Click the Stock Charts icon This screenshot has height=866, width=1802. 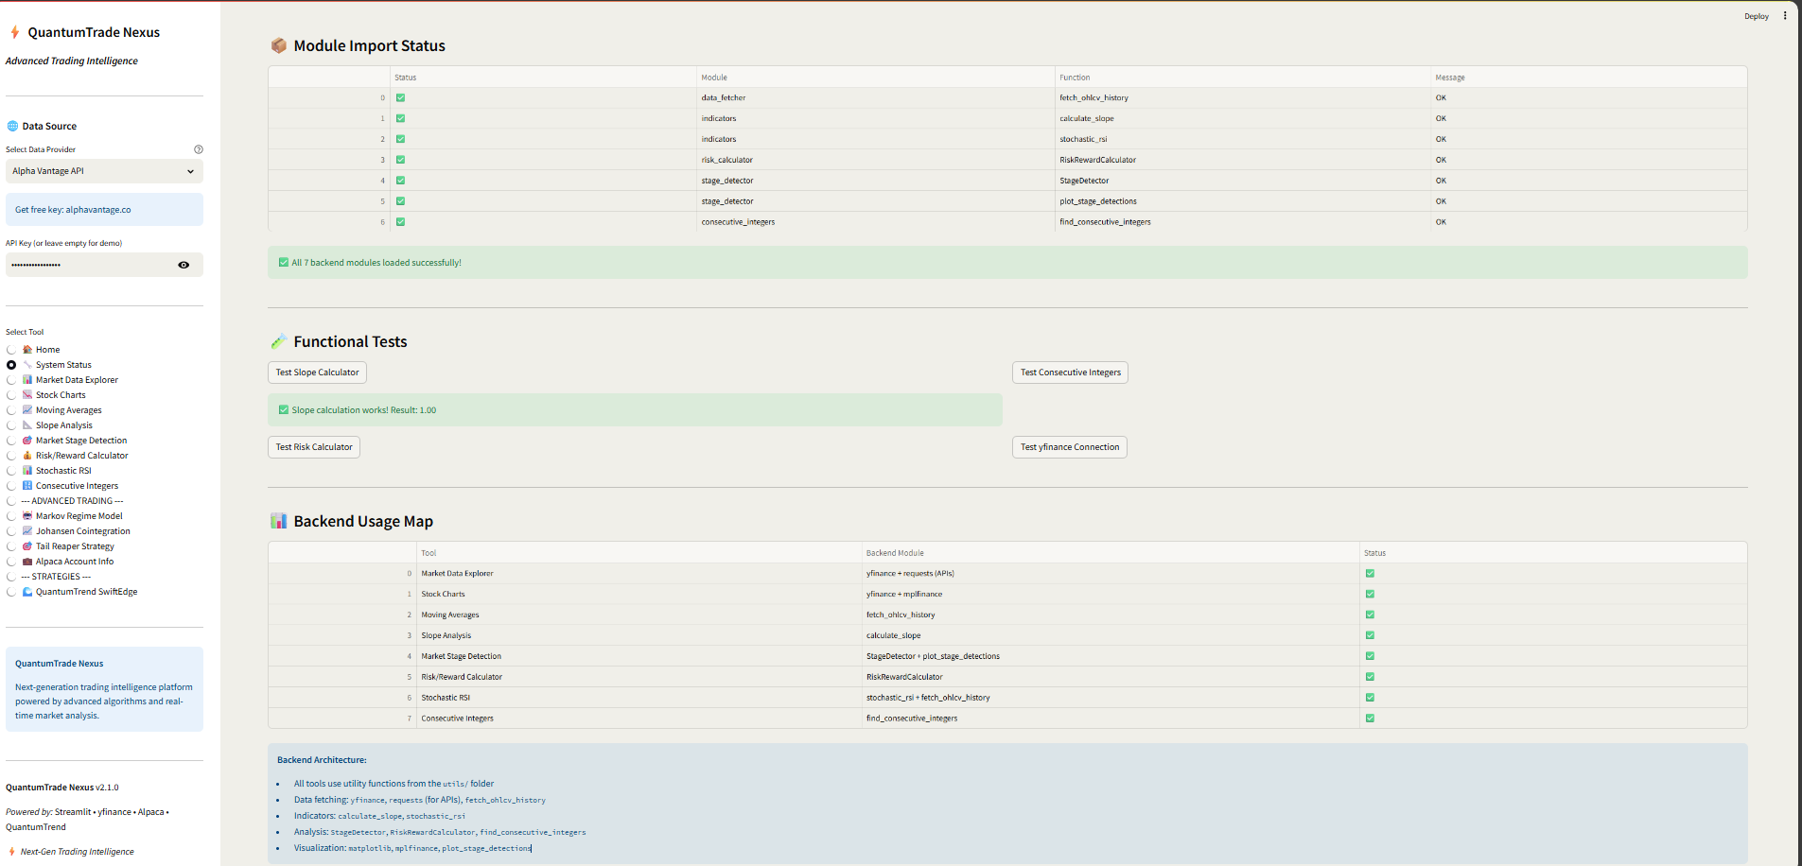[27, 395]
